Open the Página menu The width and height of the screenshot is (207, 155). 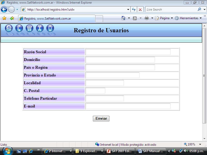pyautogui.click(x=164, y=18)
